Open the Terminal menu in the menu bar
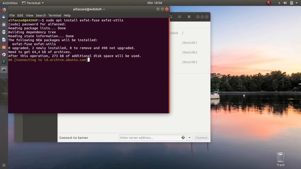This screenshot has width=301, height=169. pyautogui.click(x=55, y=15)
